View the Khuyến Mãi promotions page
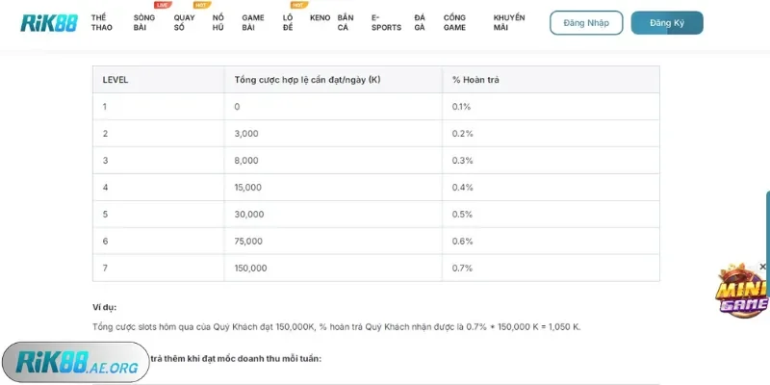Viewport: 770px width, 385px height. (x=509, y=23)
